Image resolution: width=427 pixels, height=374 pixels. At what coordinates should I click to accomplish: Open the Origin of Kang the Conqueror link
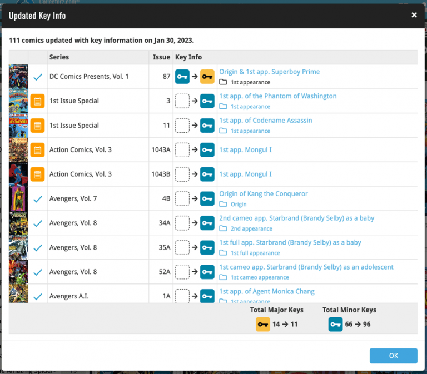click(264, 193)
